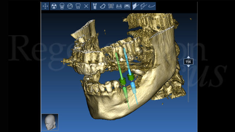Increase the value with the up arrow above 114
235x132 pixels.
(x=188, y=57)
